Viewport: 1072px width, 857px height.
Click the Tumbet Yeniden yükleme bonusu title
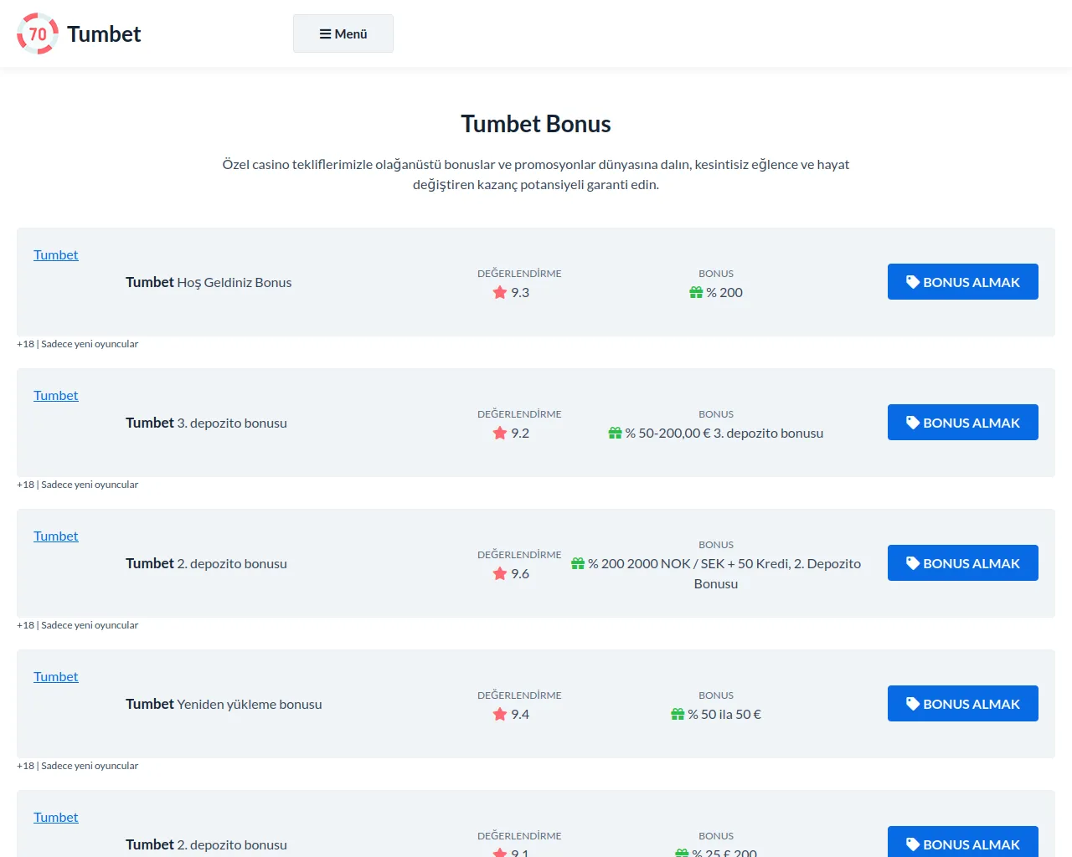tap(224, 704)
